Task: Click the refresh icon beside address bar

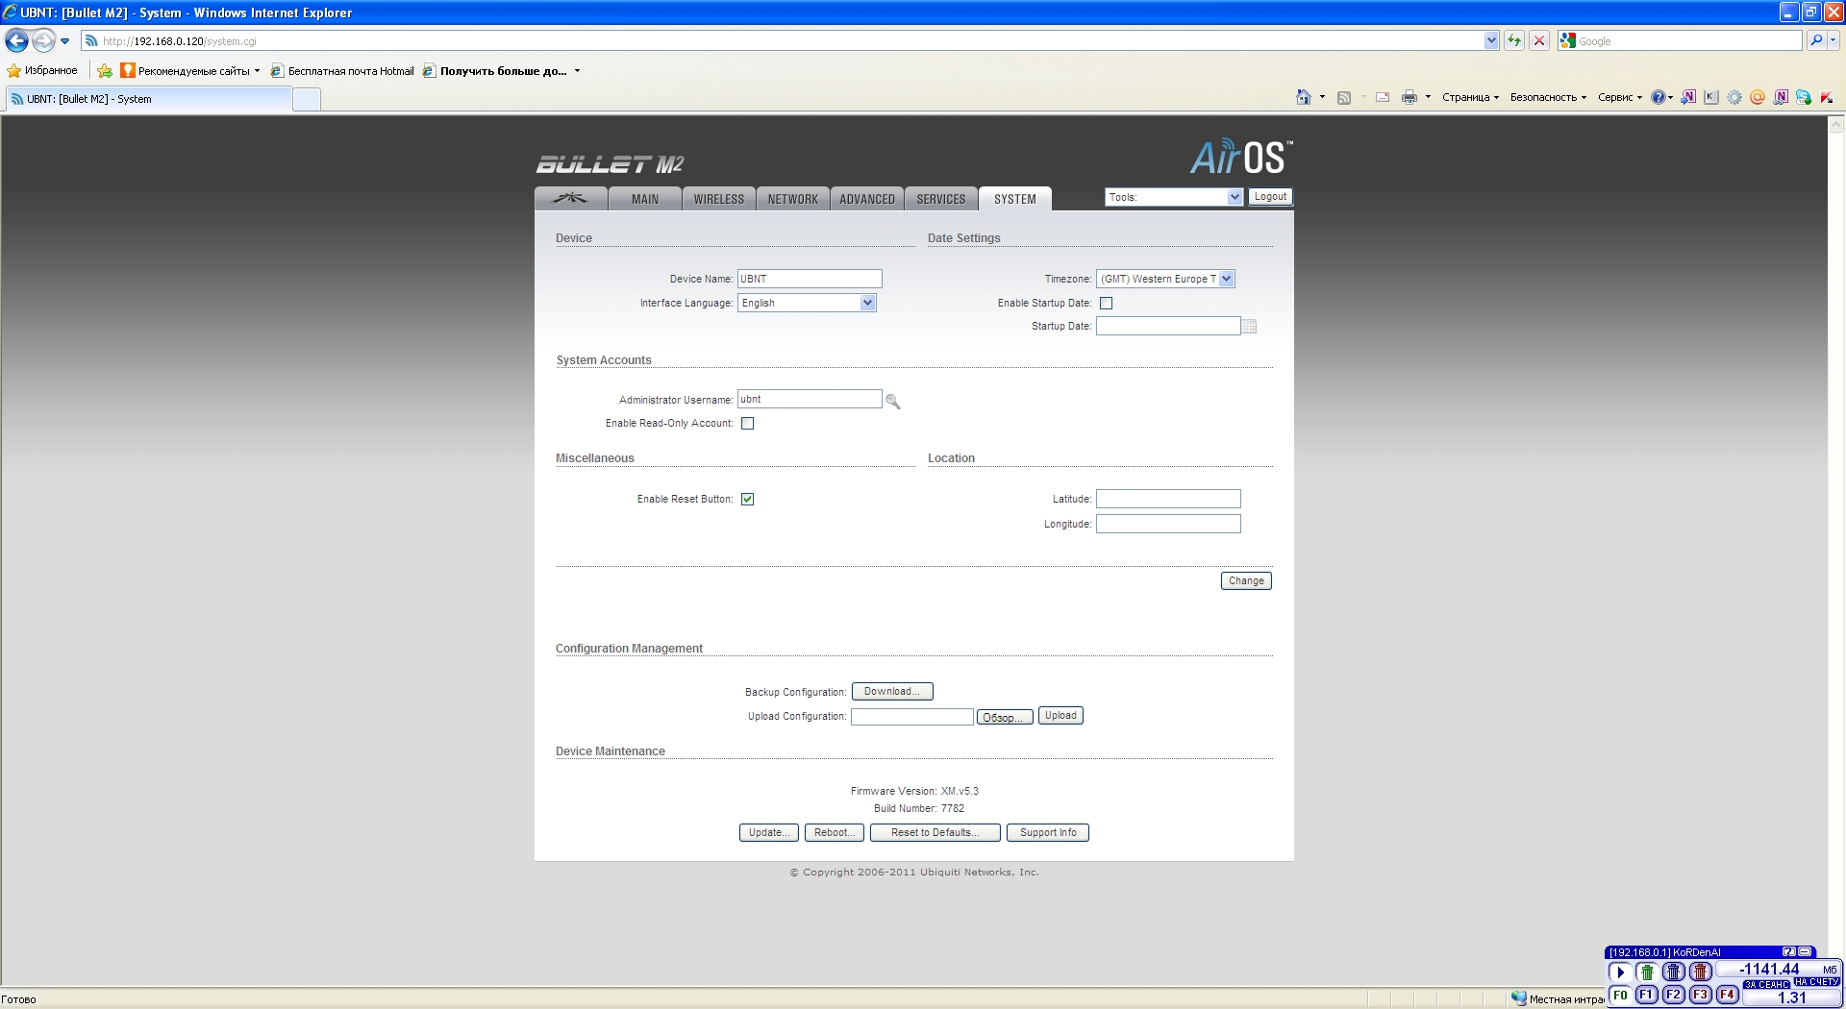Action: (x=1514, y=40)
